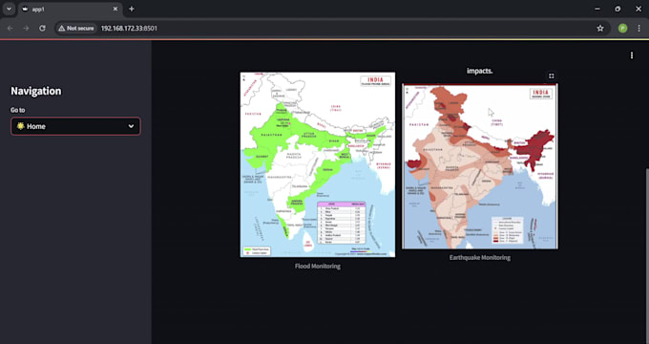
Task: Expand the Go to Home selectbox
Action: [75, 126]
